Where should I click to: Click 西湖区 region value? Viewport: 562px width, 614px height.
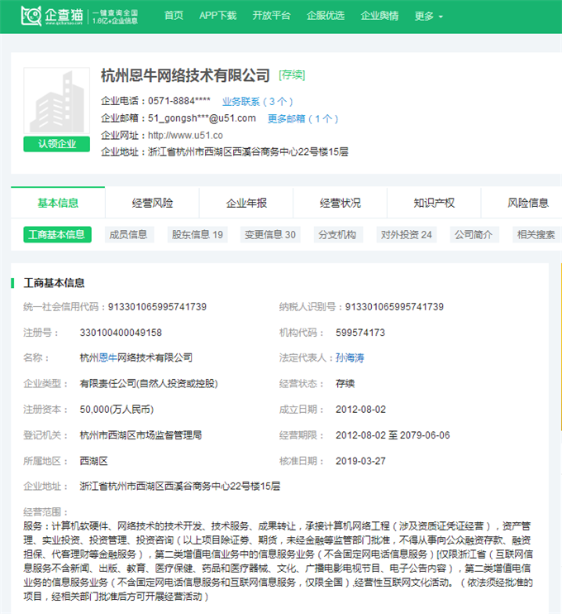[94, 461]
